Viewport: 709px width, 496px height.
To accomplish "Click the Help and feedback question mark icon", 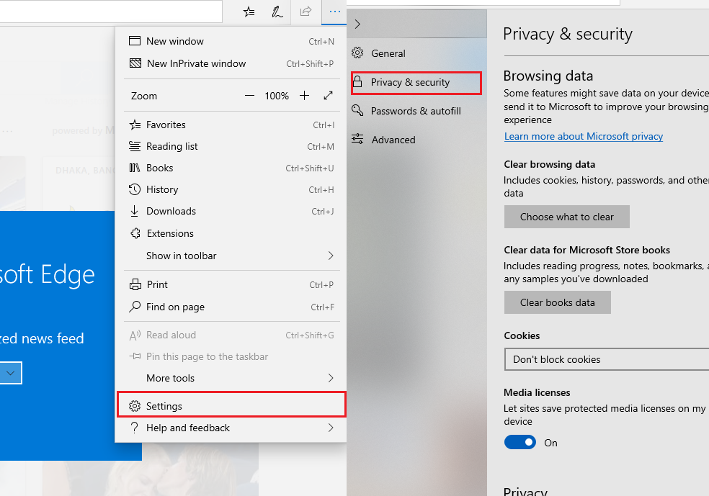I will [x=134, y=428].
